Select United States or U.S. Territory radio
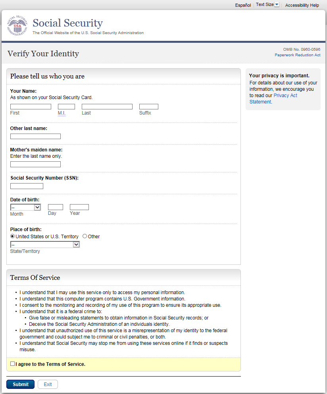This screenshot has width=327, height=394. (13, 236)
